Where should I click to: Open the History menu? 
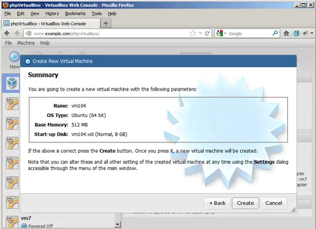[52, 13]
